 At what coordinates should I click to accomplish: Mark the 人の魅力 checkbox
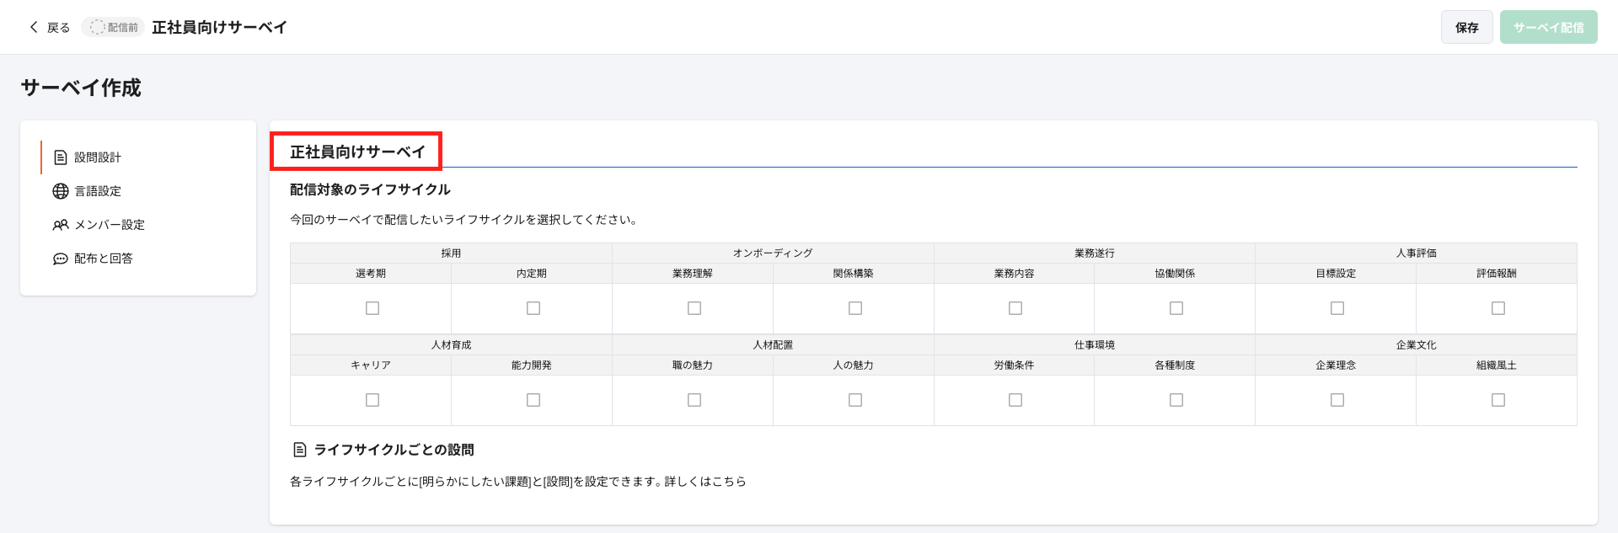click(855, 400)
